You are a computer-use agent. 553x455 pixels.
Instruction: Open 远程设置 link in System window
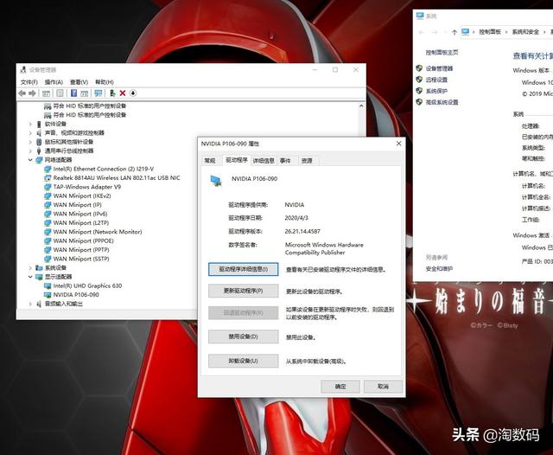tap(436, 80)
